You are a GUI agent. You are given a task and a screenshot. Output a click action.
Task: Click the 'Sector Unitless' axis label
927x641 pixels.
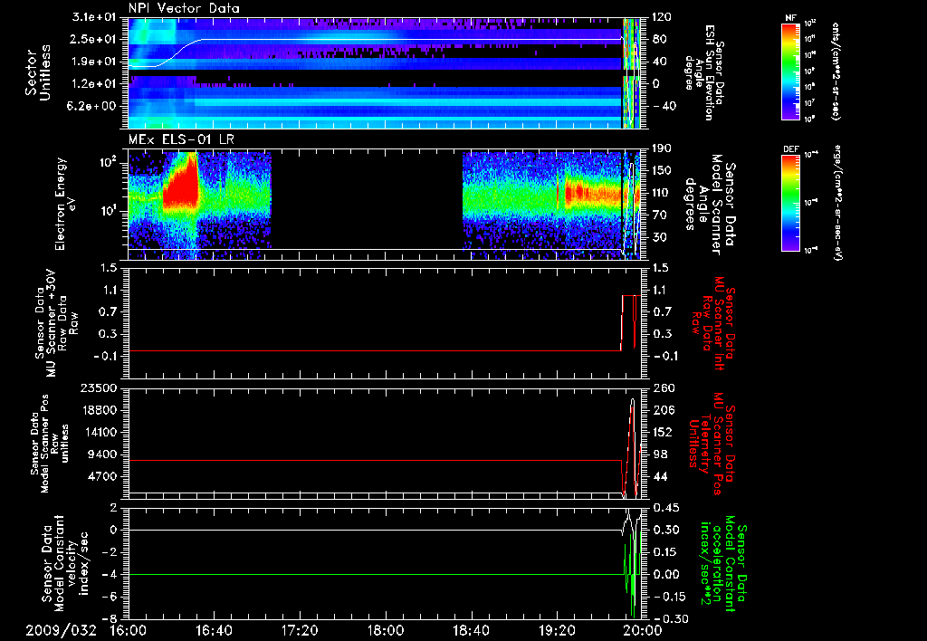pyautogui.click(x=38, y=72)
